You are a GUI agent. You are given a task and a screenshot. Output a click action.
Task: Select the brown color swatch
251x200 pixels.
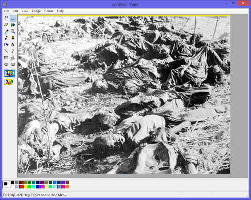tap(67, 182)
